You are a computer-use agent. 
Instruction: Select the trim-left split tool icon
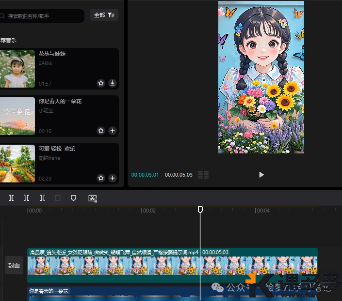(27, 198)
